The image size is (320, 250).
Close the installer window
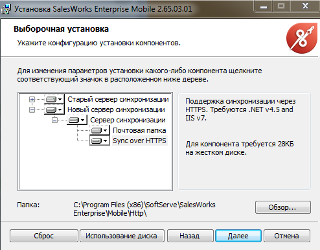(305, 6)
